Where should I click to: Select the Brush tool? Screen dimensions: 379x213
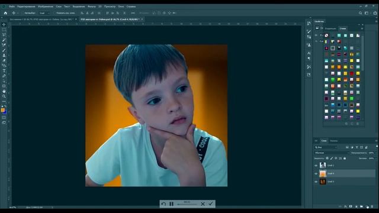point(4,50)
